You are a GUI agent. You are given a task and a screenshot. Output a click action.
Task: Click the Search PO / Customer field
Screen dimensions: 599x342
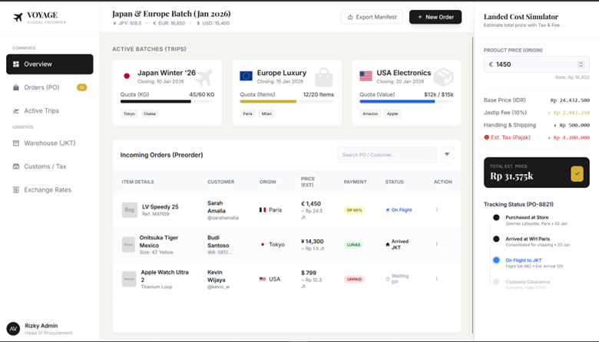pos(387,155)
